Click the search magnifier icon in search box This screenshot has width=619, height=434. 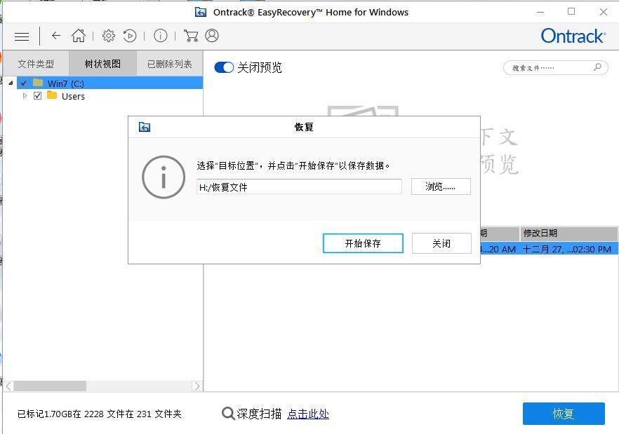(598, 67)
